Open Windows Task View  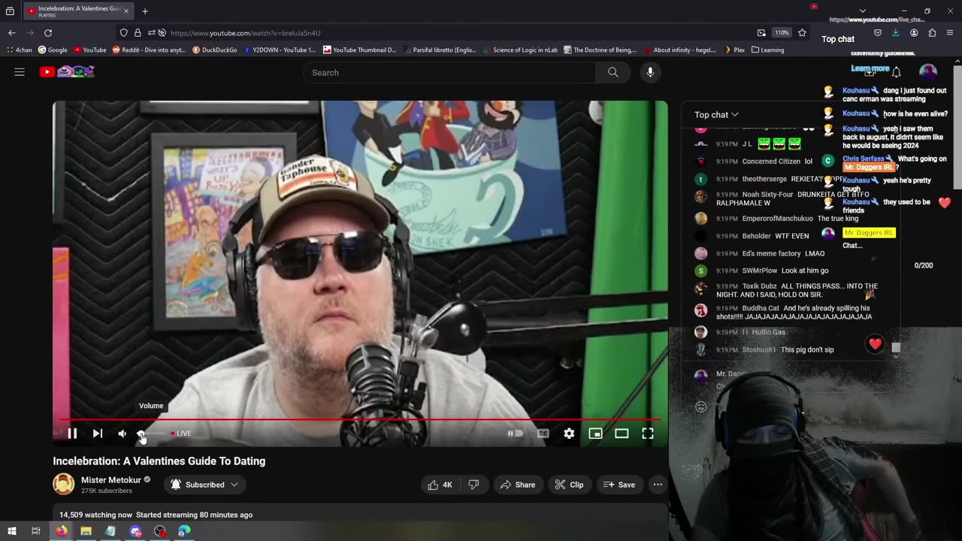pyautogui.click(x=35, y=530)
